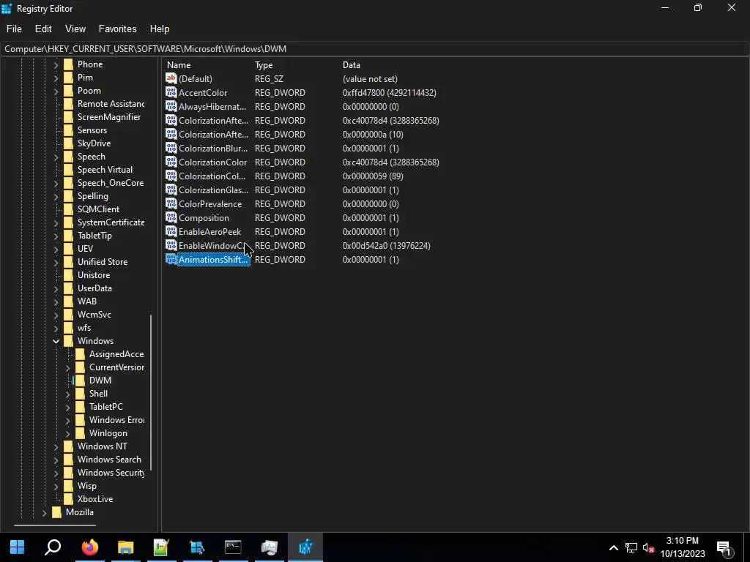Expand the Shell key

(67, 394)
